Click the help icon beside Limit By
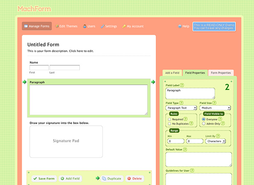 pos(218,136)
